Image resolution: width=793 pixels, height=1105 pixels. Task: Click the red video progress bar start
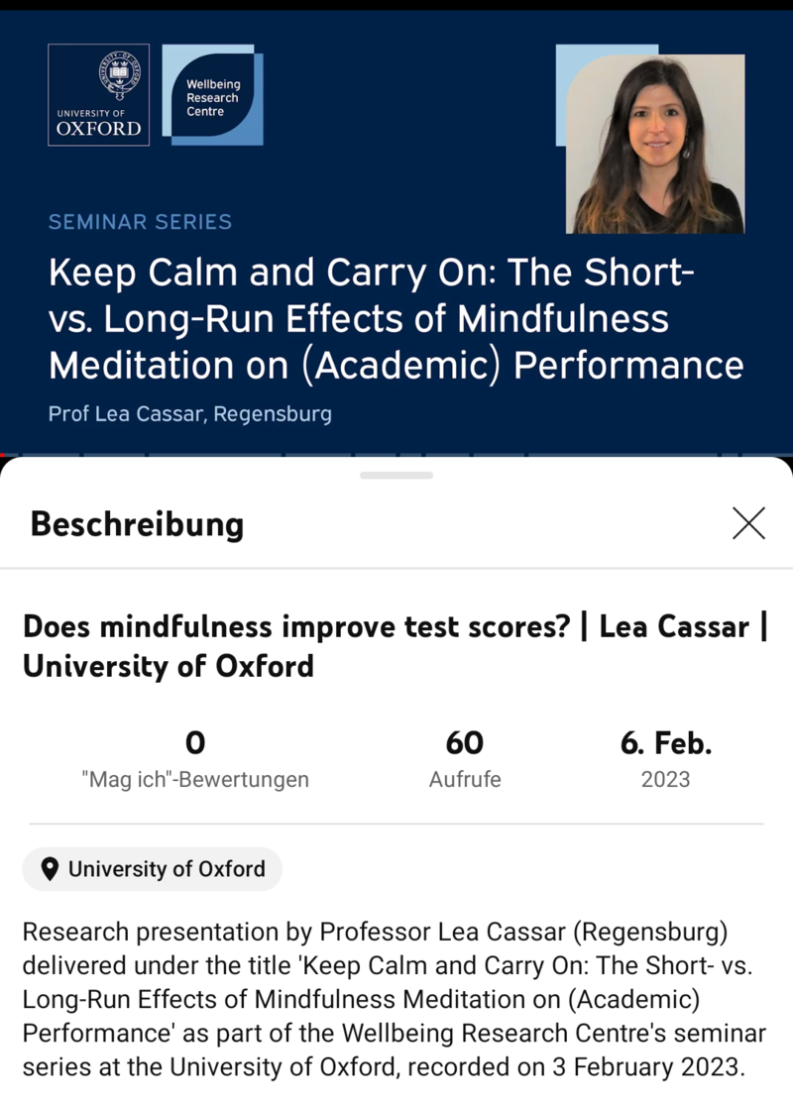click(4, 455)
